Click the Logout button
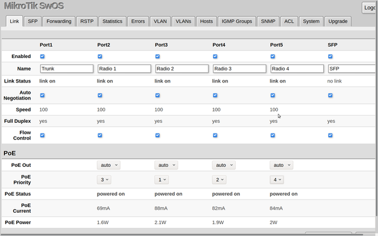The height and width of the screenshot is (236, 378). coord(370,8)
